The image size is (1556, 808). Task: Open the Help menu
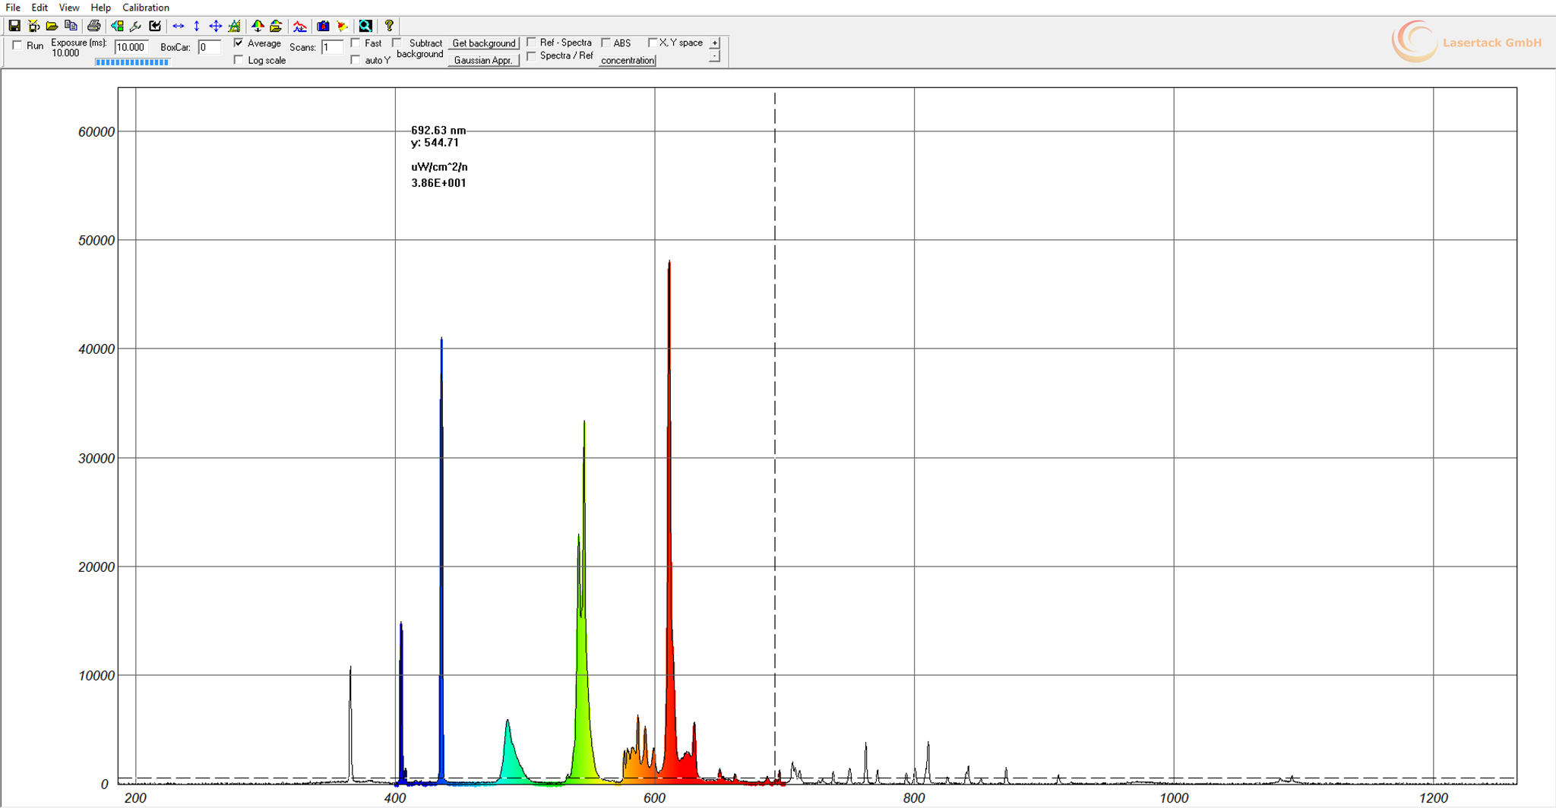pos(100,8)
